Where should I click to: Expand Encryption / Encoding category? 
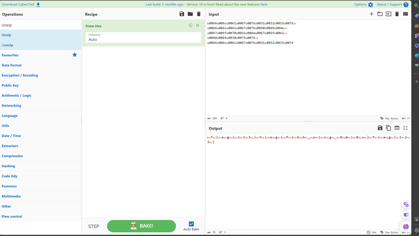pos(41,75)
